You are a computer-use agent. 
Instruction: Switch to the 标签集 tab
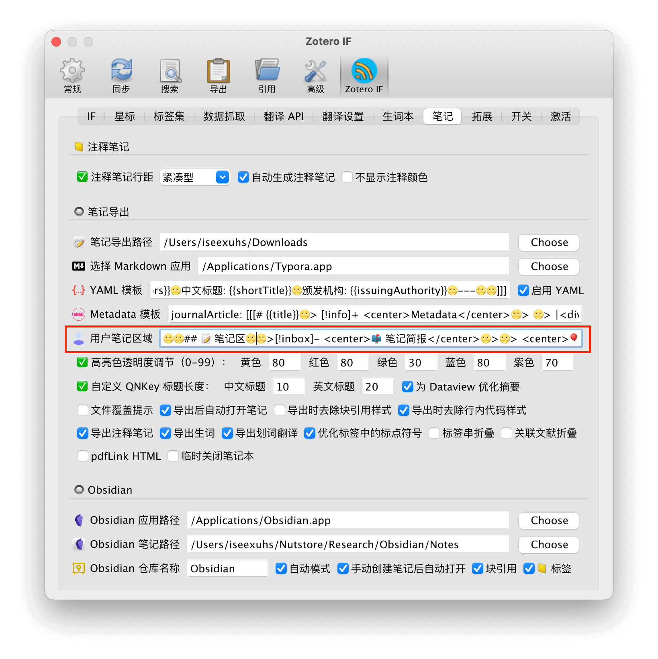[169, 116]
